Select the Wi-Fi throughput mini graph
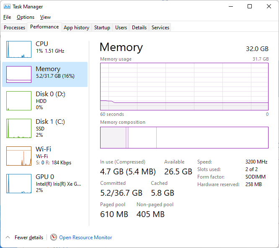This screenshot has height=248, width=279. coord(19,156)
